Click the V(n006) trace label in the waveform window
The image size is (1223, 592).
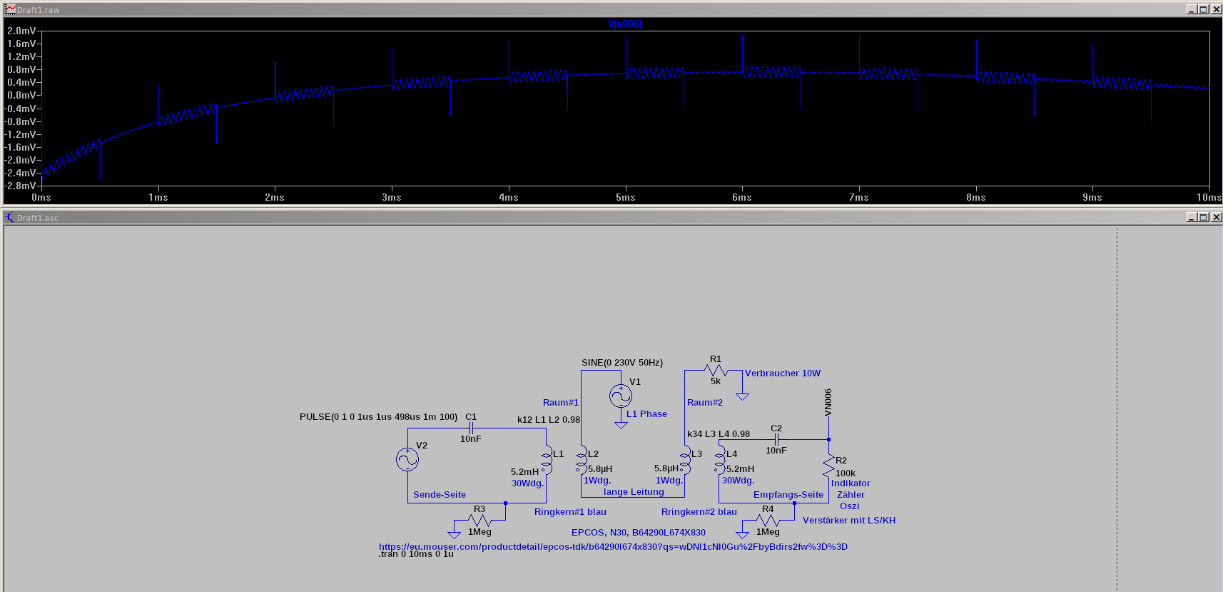tap(624, 24)
